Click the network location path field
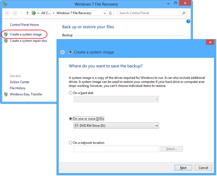 pyautogui.click(x=116, y=149)
